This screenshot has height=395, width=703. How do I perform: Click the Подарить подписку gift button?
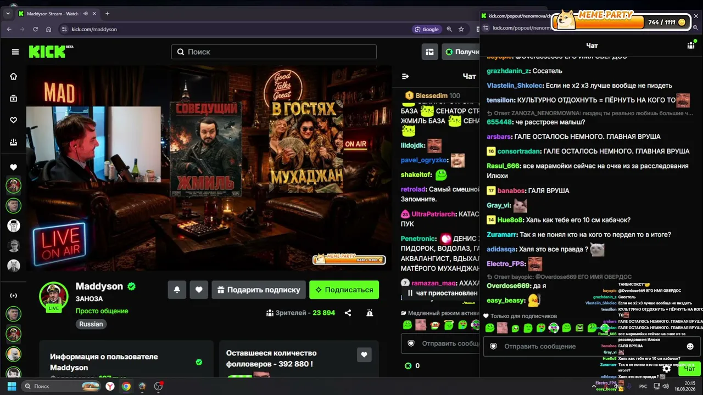coord(258,290)
